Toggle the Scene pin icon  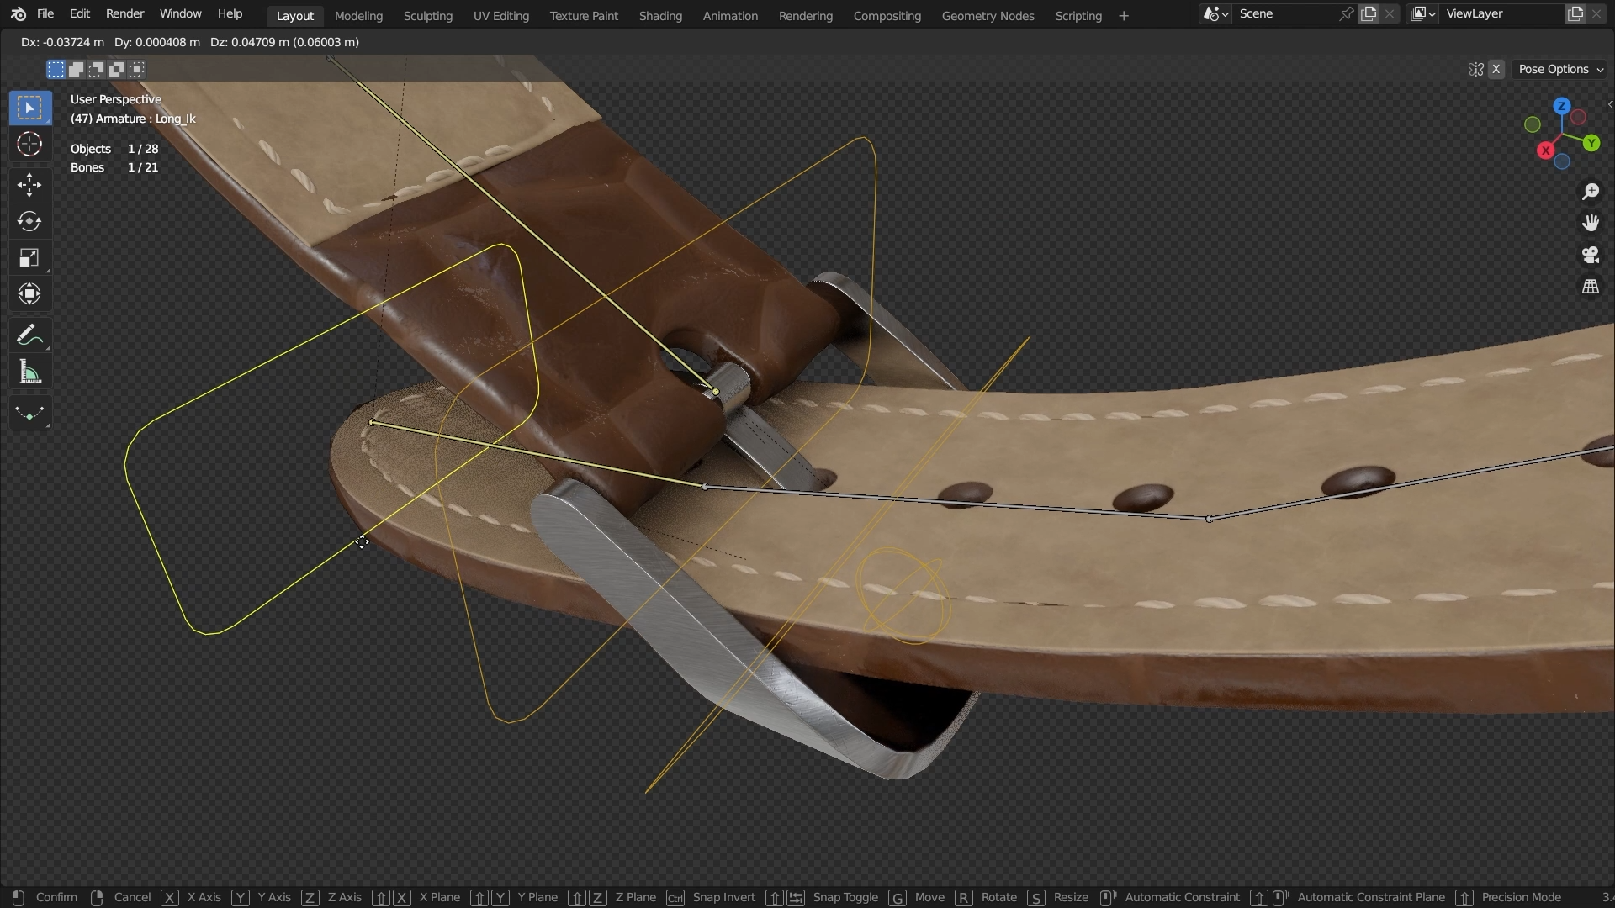[x=1346, y=13]
